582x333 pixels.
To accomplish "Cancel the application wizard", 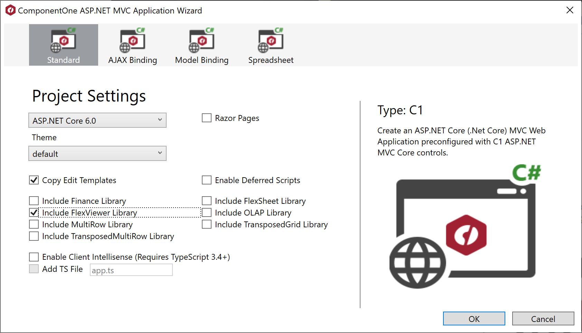I will point(543,319).
